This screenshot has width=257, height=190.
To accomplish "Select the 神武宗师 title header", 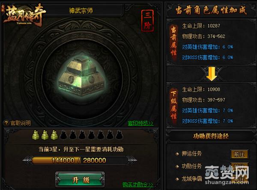I will click(x=81, y=11).
